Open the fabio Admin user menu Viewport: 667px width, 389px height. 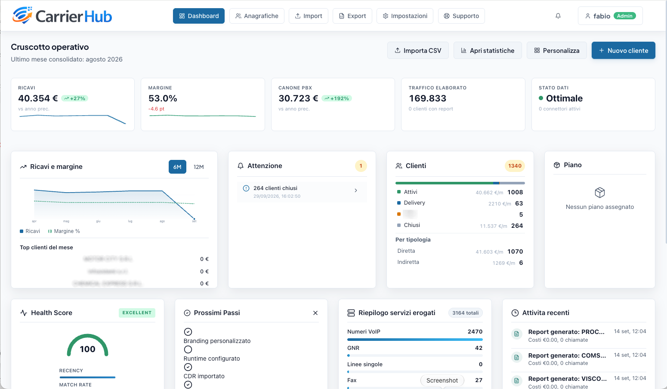click(x=610, y=16)
